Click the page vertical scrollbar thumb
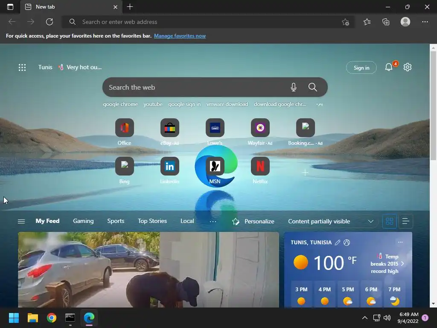Viewport: 437px width, 328px height. 433,106
